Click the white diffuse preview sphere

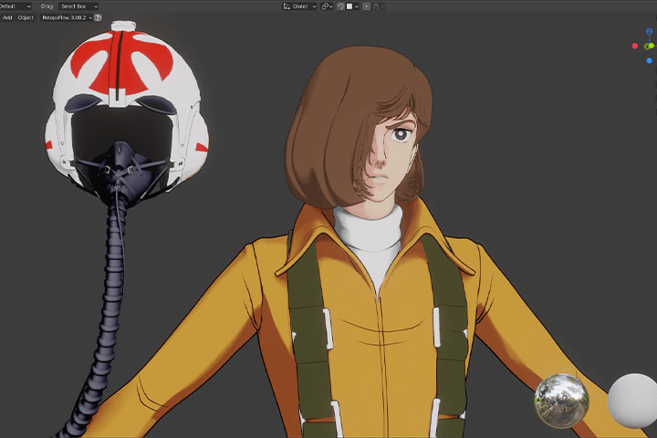[x=633, y=401]
